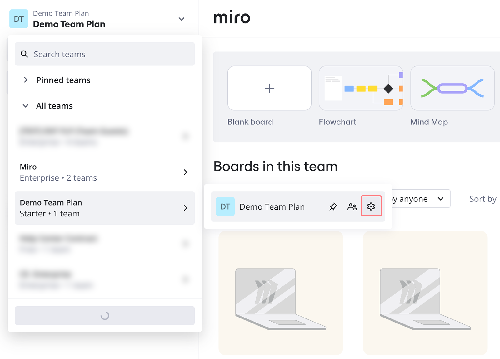Choose the Mind Map template

click(x=452, y=88)
